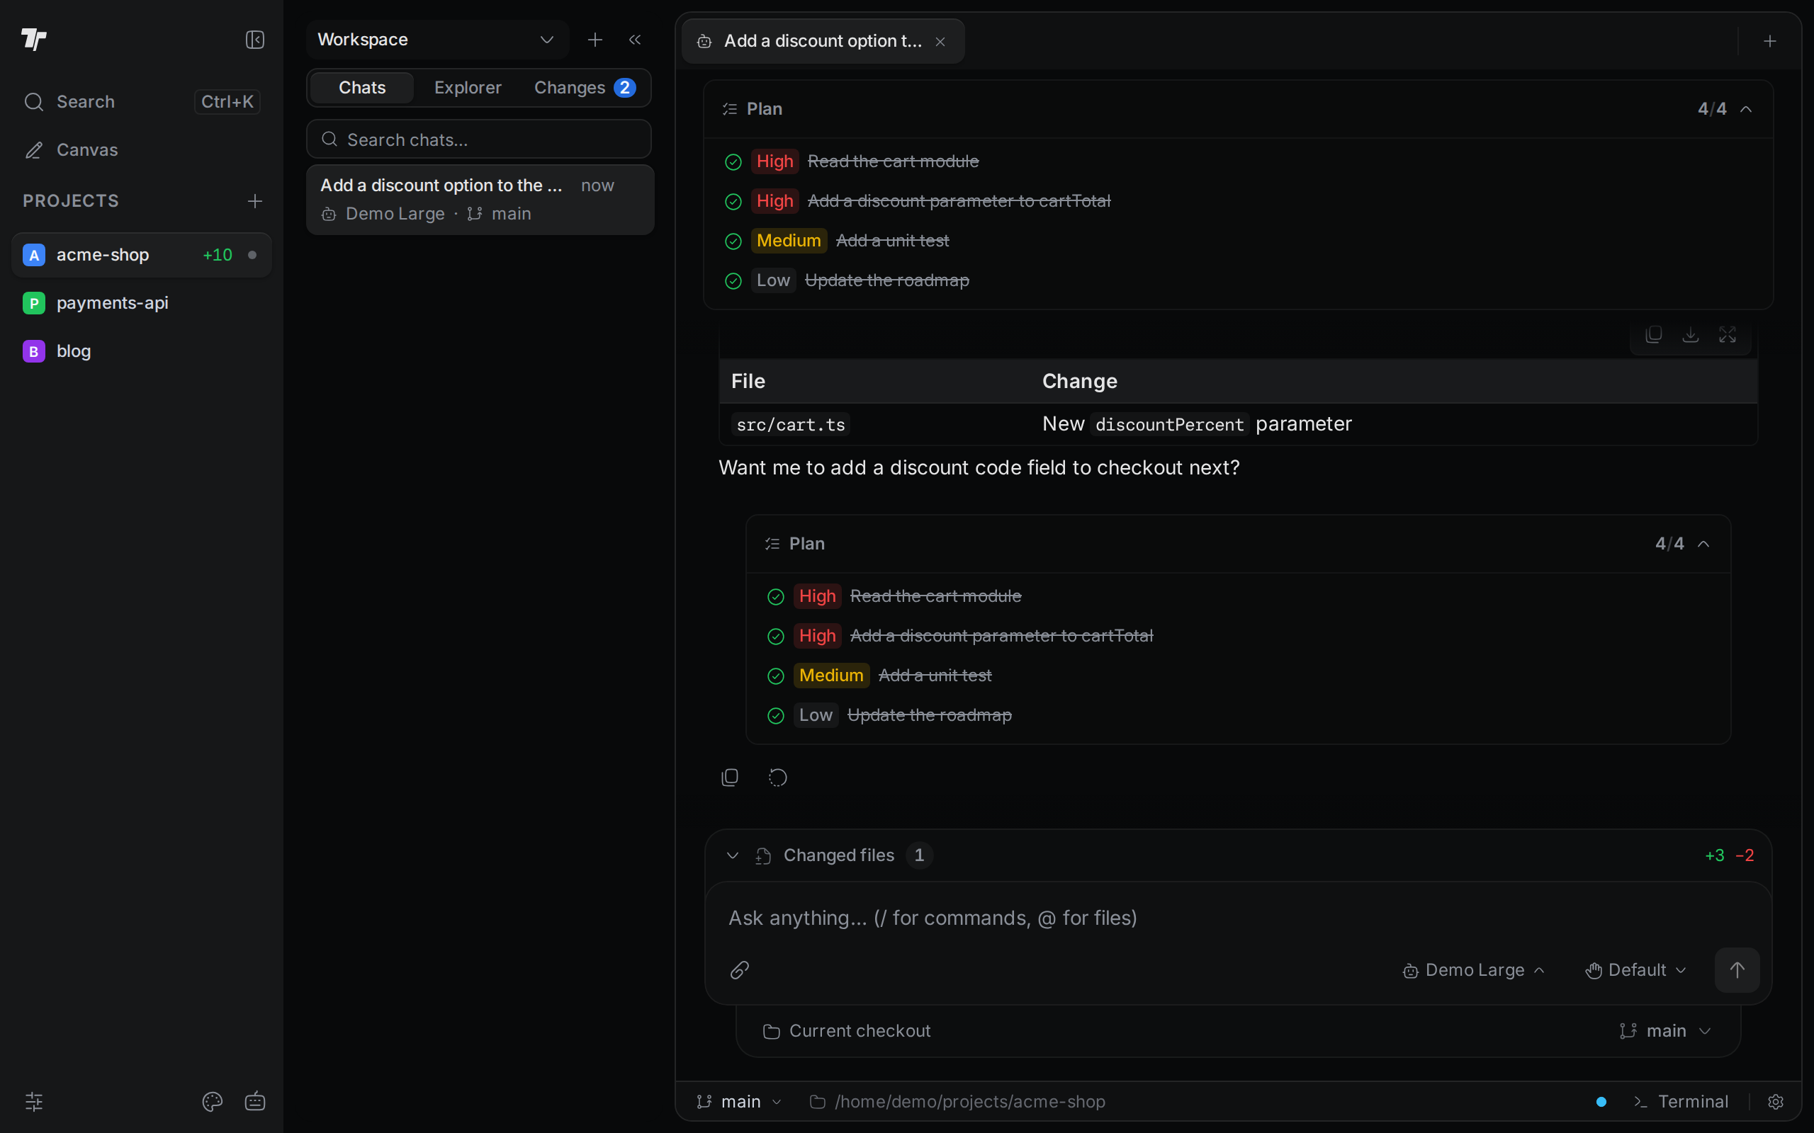This screenshot has height=1133, width=1814.
Task: Open the Terminal panel
Action: [x=1681, y=1102]
